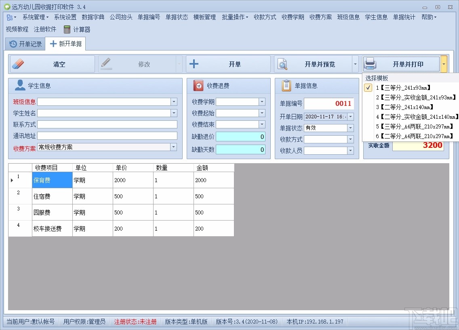Expand the 收费起始 dropdown

(x=262, y=113)
